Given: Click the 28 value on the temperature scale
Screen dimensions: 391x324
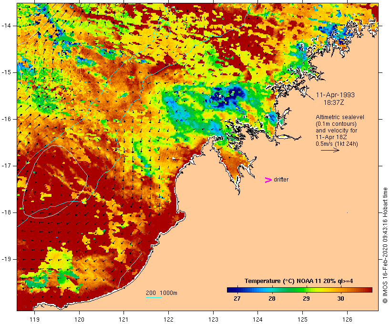Looking at the screenshot, I should (x=272, y=298).
